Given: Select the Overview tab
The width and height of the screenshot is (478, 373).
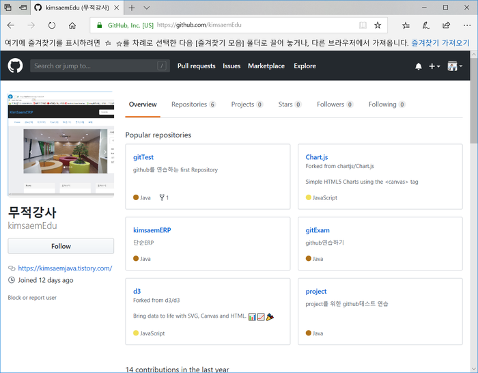Looking at the screenshot, I should pos(143,105).
